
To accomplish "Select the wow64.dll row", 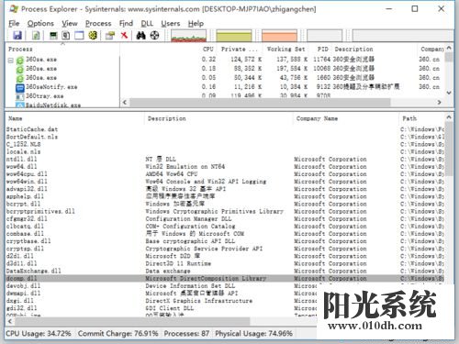I will [225, 167].
